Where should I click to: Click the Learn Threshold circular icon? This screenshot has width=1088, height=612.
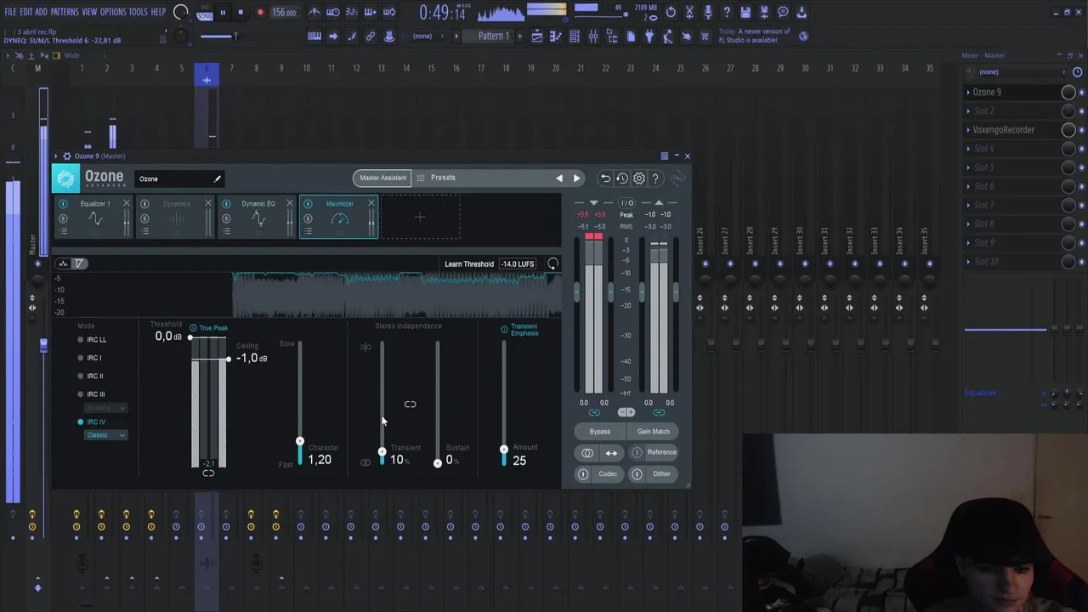[552, 264]
